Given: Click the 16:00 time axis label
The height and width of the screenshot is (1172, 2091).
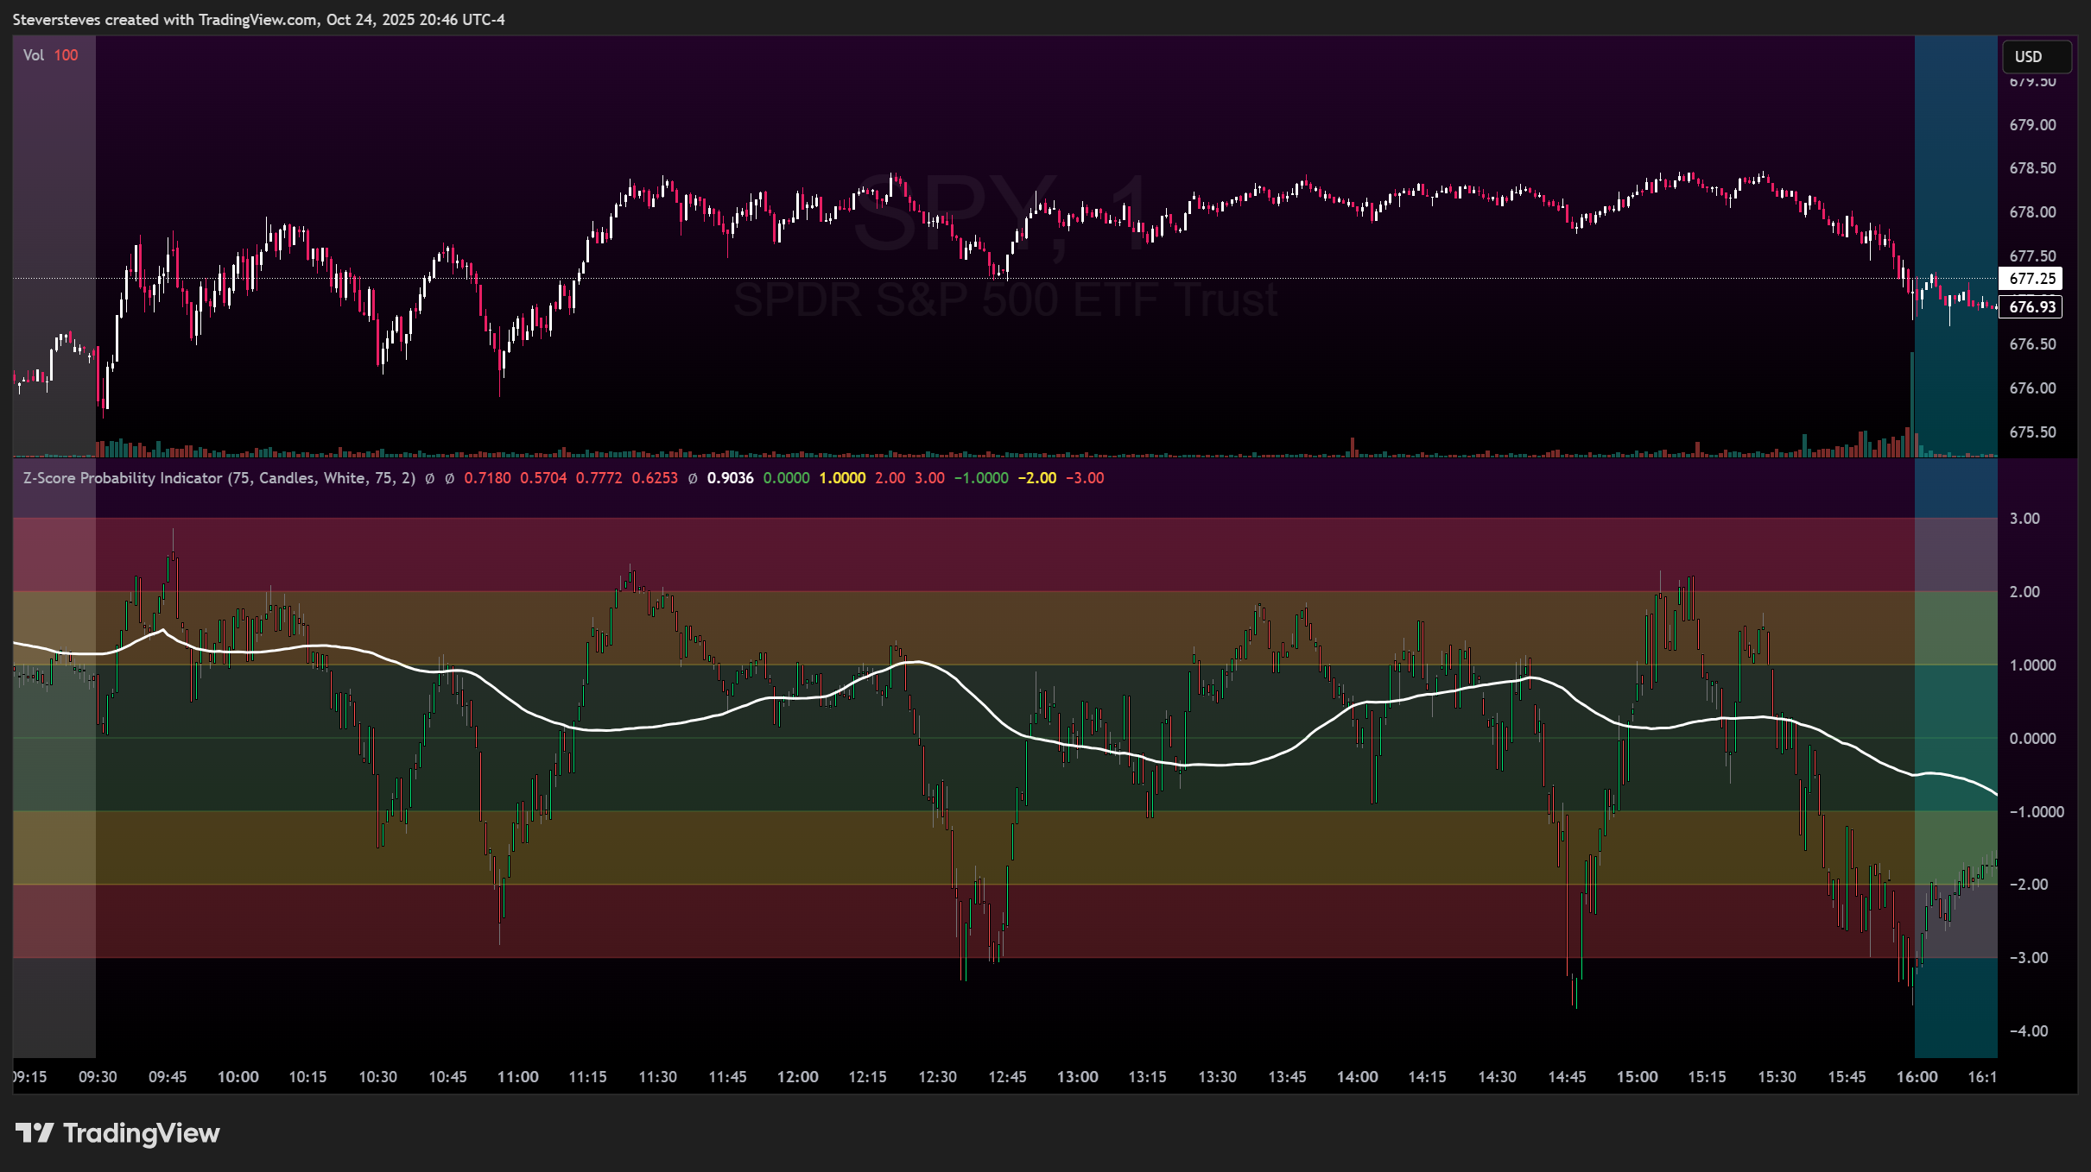Looking at the screenshot, I should coord(1917,1077).
